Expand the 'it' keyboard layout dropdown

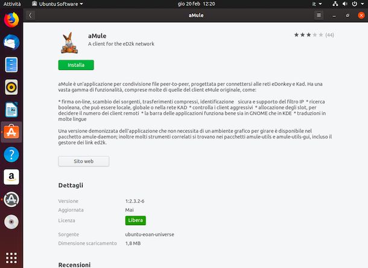pos(317,4)
